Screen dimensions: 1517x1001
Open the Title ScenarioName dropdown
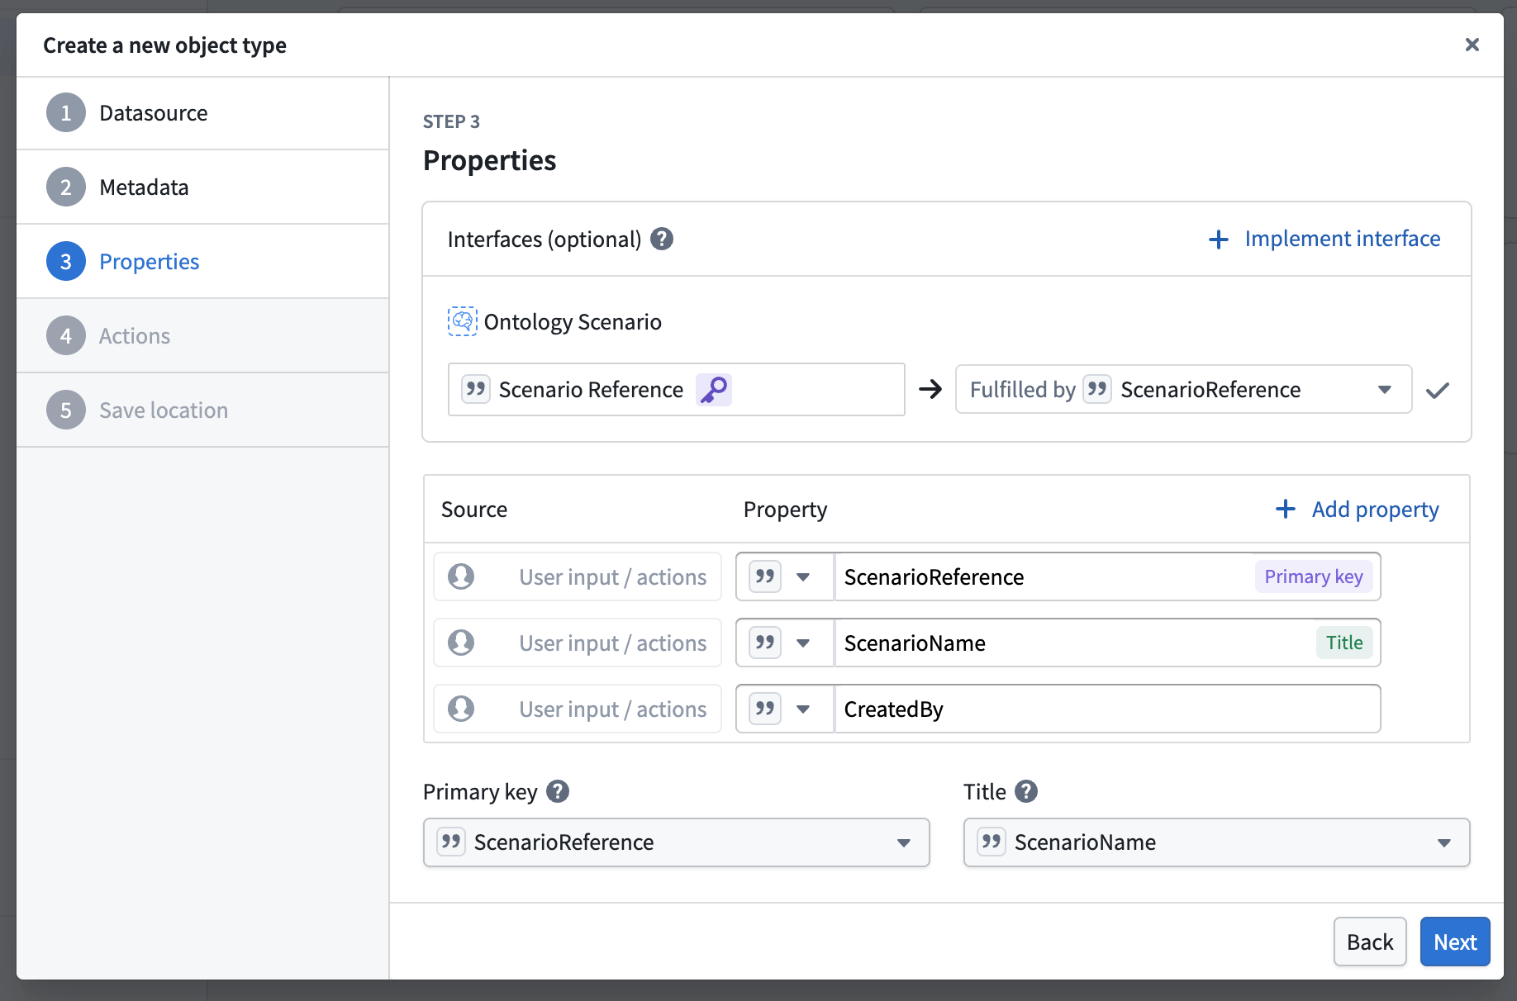(1216, 842)
